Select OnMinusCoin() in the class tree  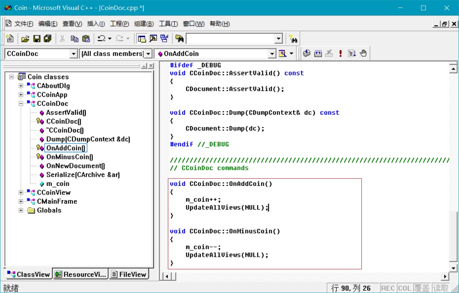click(70, 157)
